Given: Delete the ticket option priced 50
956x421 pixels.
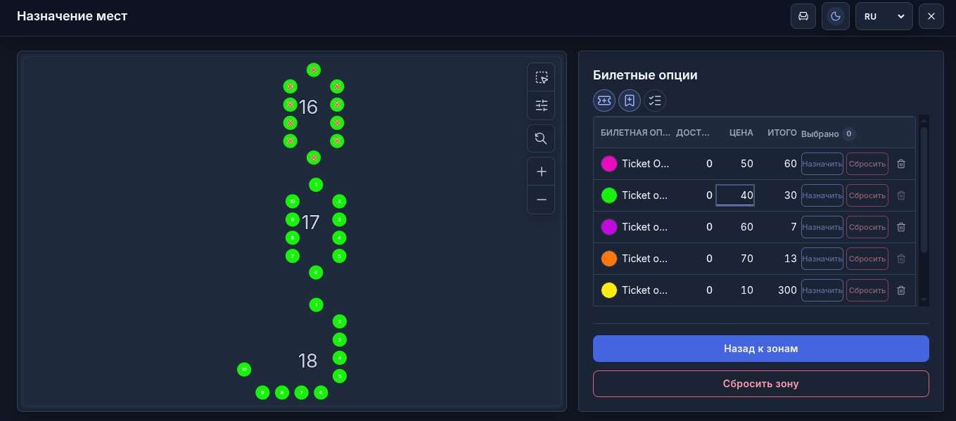Looking at the screenshot, I should coord(901,164).
